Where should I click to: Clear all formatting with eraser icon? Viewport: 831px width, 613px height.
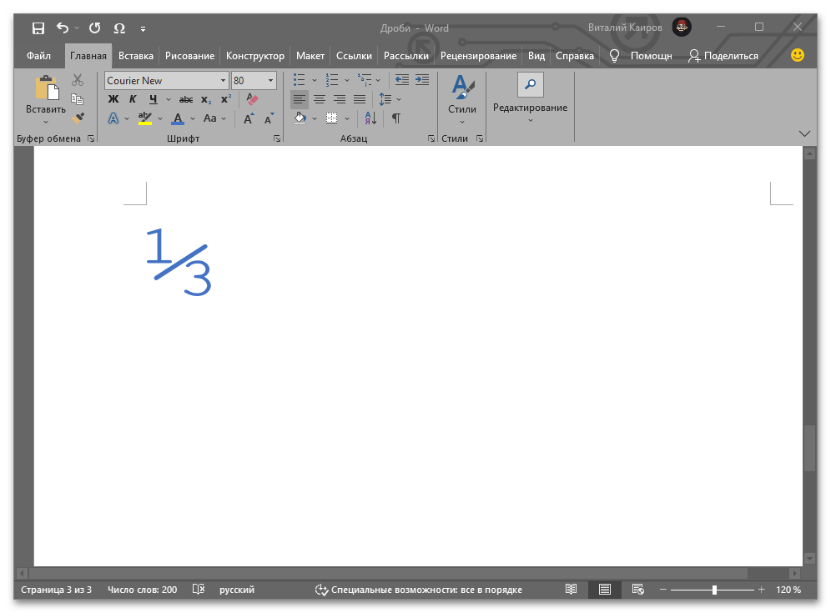pos(253,99)
